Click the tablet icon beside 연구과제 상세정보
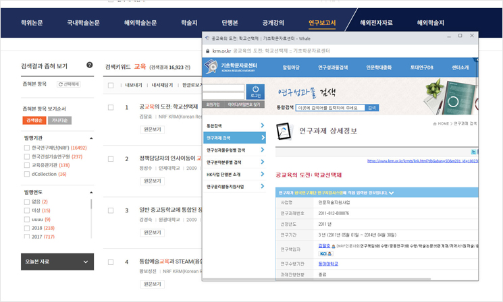The width and height of the screenshot is (503, 302). (x=284, y=131)
